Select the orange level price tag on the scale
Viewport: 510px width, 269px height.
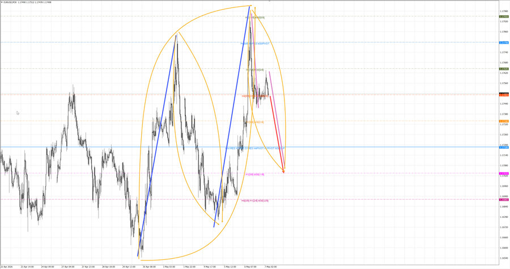coord(504,121)
